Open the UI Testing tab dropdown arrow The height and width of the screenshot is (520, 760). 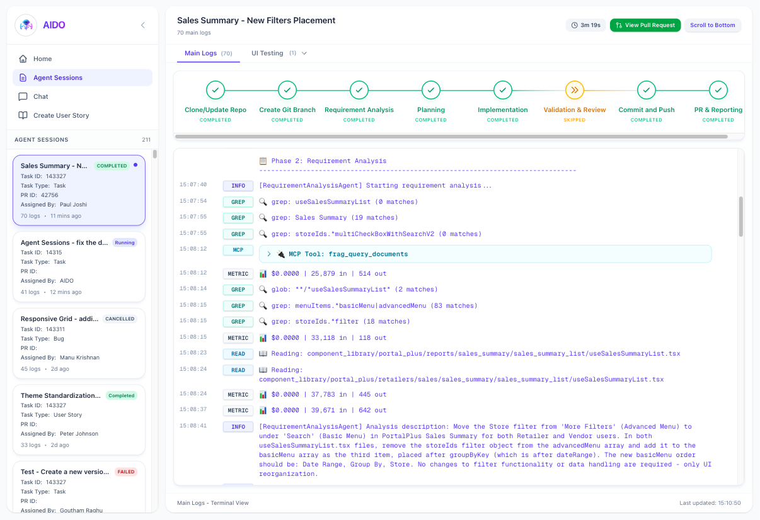tap(304, 54)
